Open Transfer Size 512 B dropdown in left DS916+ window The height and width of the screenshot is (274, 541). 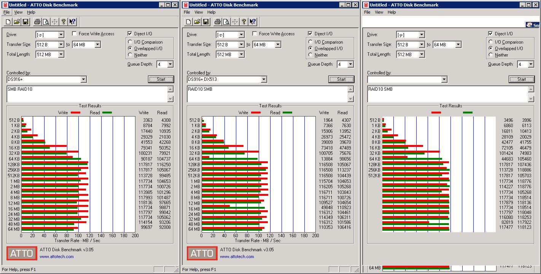pos(61,45)
